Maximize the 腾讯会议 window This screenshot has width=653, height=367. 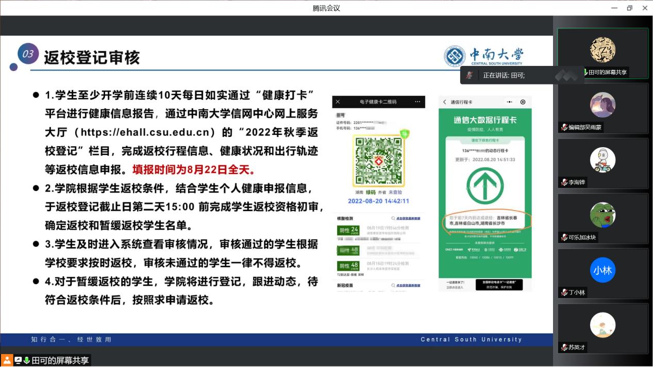(x=629, y=8)
